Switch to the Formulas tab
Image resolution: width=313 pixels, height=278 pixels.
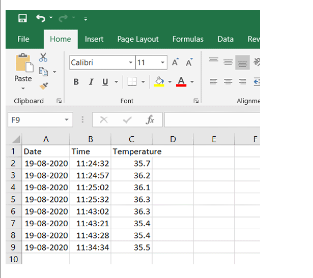[x=188, y=39]
